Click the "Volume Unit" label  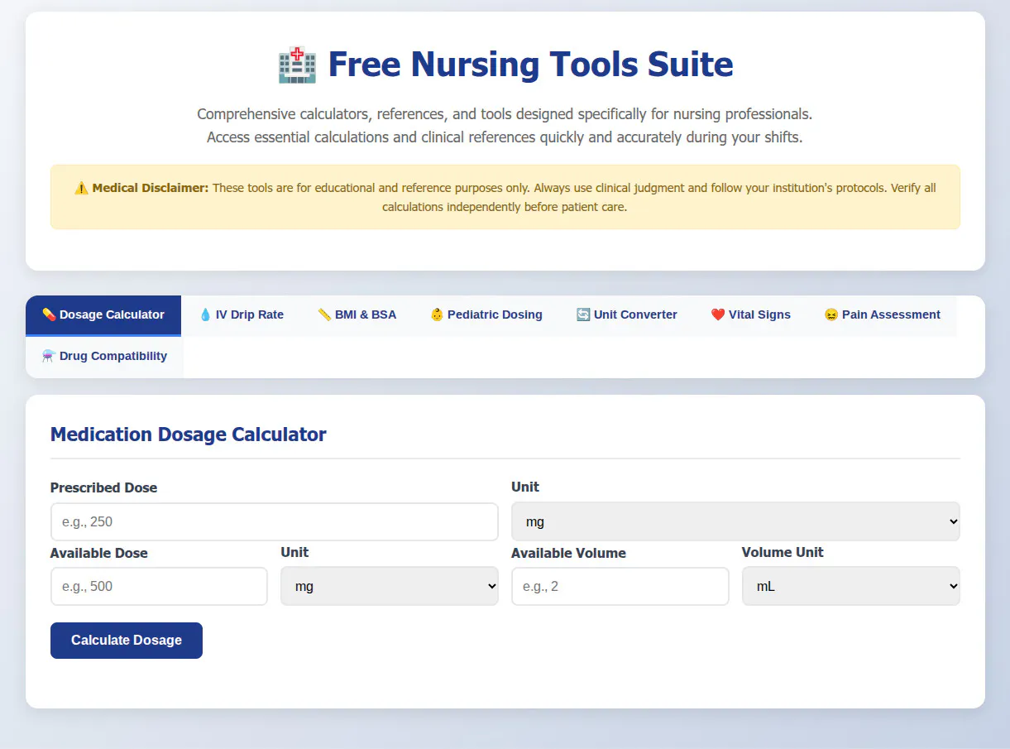[x=783, y=552]
